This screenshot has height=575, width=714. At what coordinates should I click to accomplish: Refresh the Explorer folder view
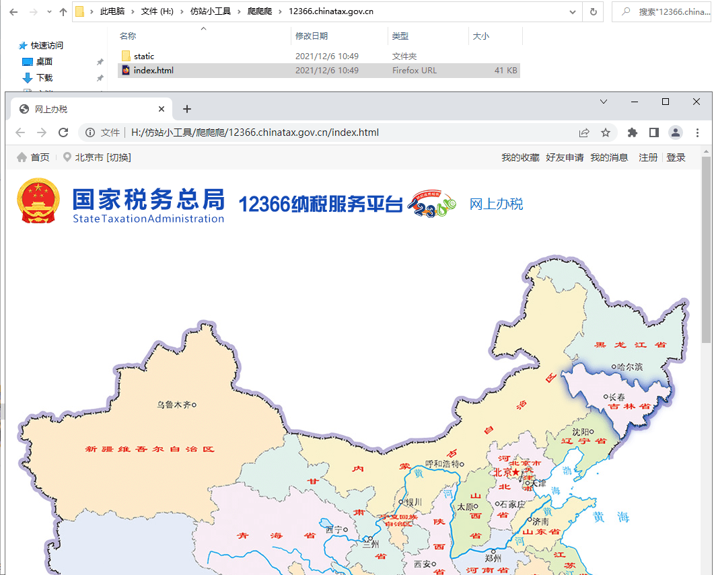coord(594,12)
